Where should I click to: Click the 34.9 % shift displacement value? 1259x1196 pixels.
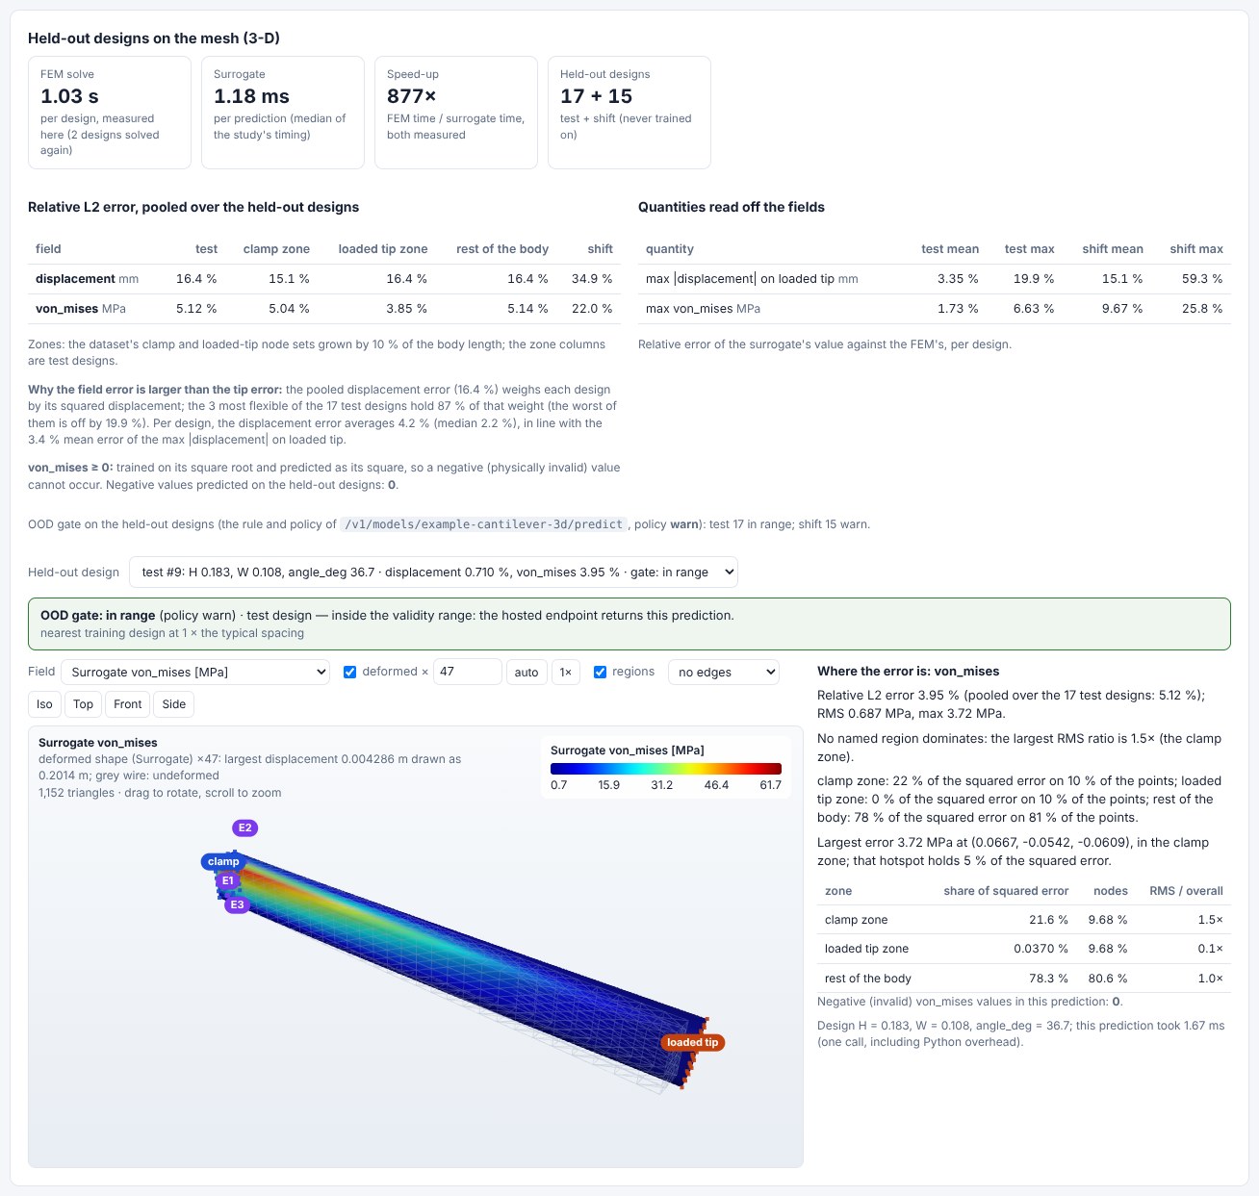[592, 279]
